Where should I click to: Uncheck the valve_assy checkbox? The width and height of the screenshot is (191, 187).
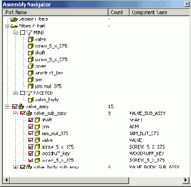15,107
